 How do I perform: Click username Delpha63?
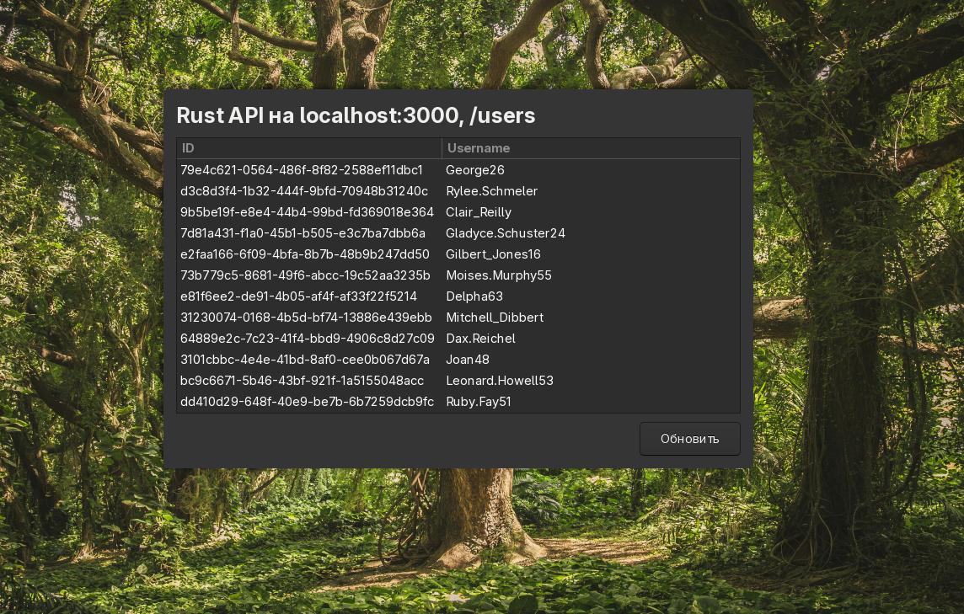click(x=474, y=296)
